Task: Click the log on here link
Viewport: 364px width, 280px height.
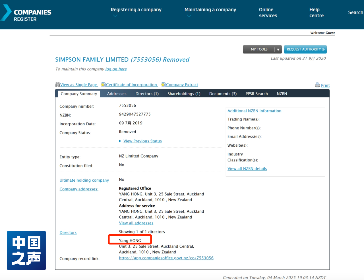Action: (116, 69)
